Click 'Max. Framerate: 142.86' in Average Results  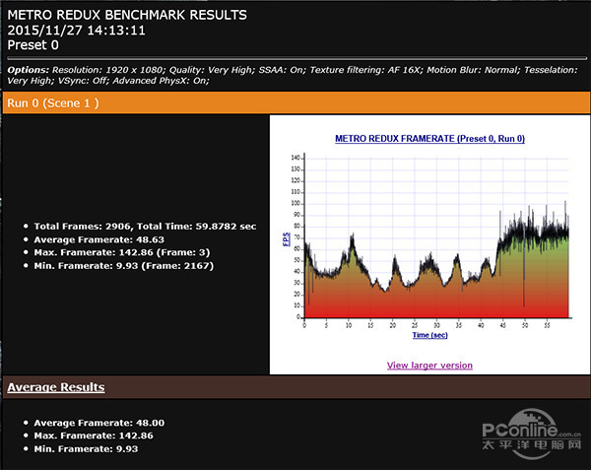coord(94,436)
